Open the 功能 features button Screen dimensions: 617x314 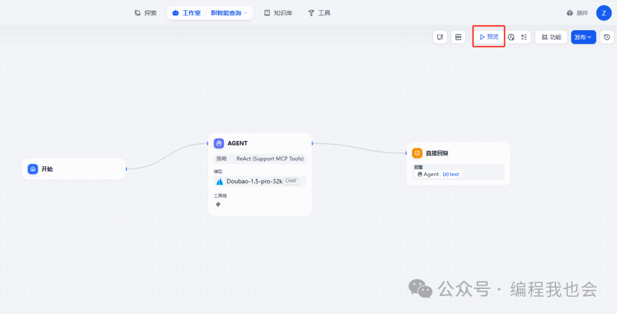pyautogui.click(x=551, y=37)
